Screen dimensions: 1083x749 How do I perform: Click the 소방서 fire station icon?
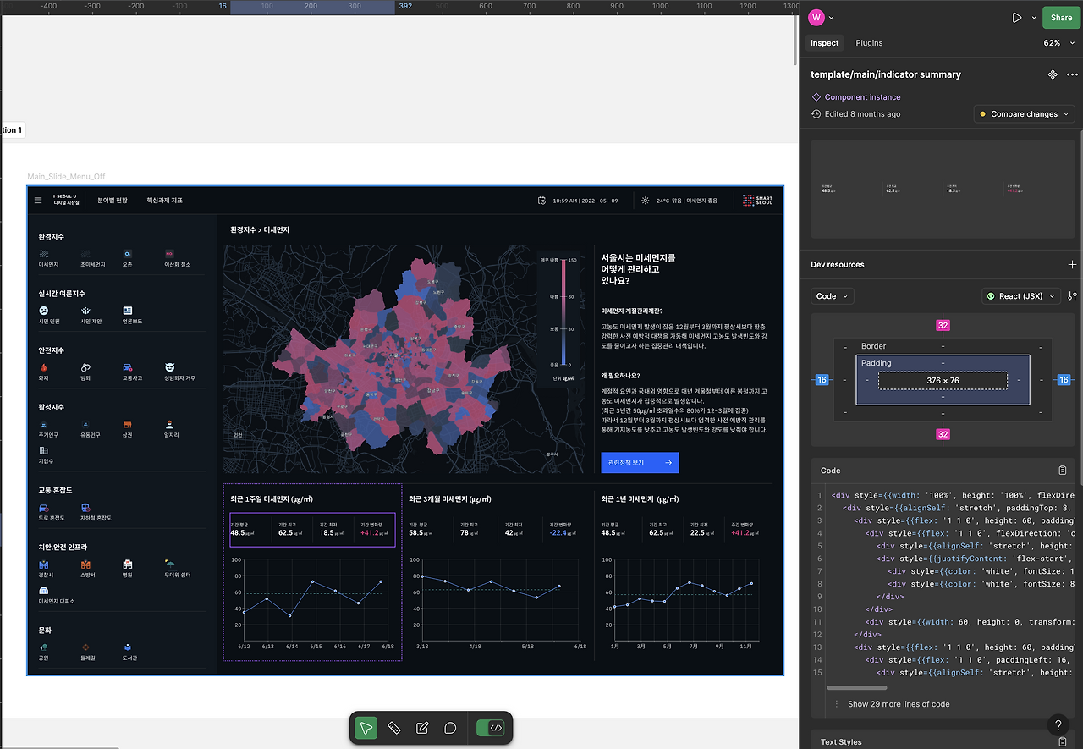pyautogui.click(x=85, y=564)
